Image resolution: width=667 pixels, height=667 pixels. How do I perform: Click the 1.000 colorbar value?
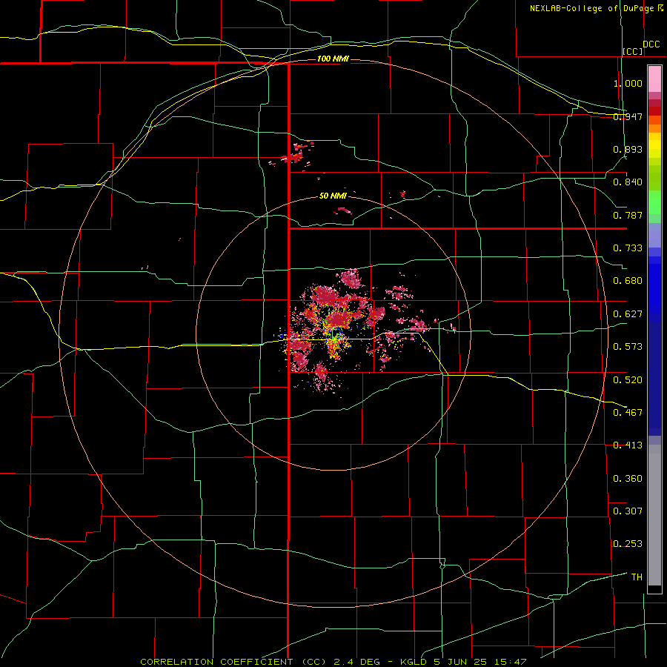[x=628, y=83]
